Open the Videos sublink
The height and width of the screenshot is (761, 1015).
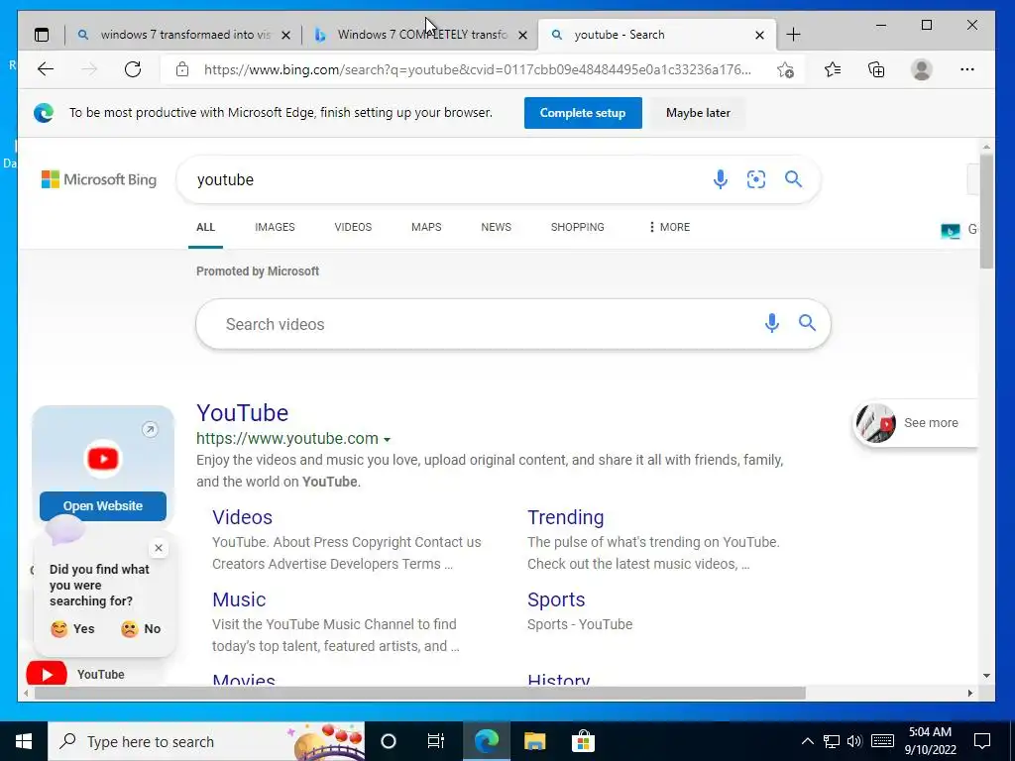click(x=242, y=517)
